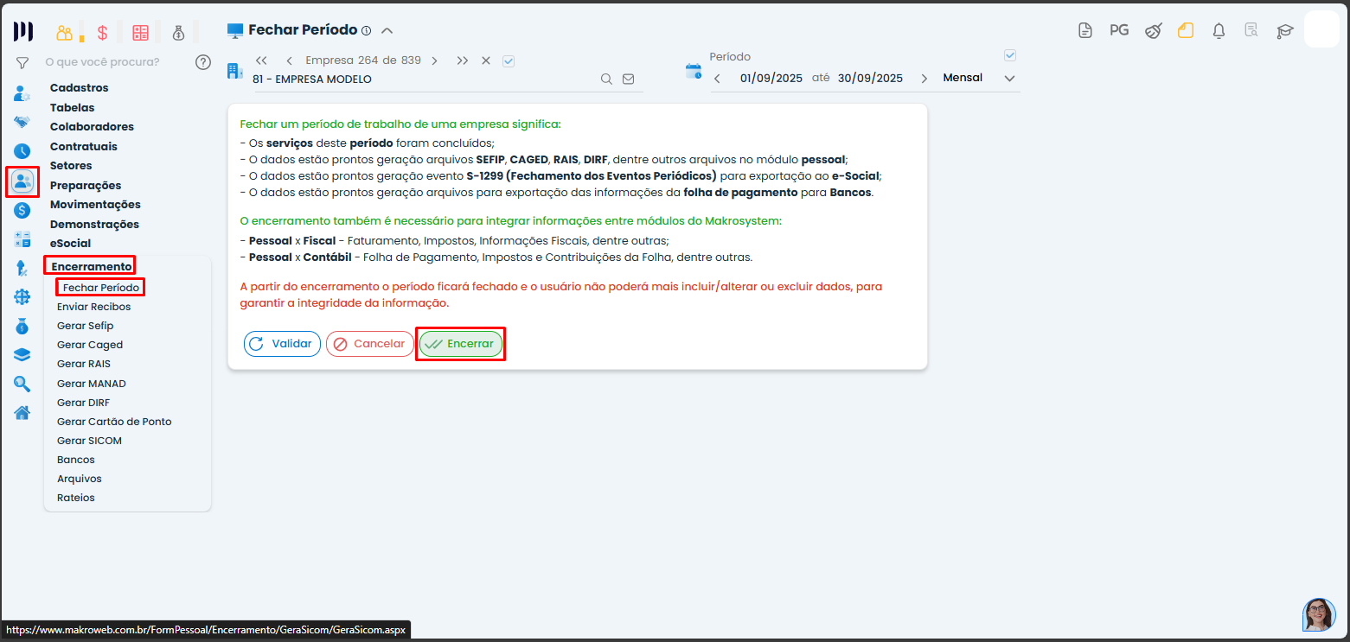Click the PG button in the header
Screen dimensions: 1350x642
pos(1119,30)
